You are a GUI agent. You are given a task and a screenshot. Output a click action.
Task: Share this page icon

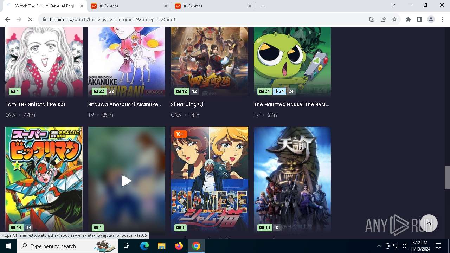click(383, 19)
